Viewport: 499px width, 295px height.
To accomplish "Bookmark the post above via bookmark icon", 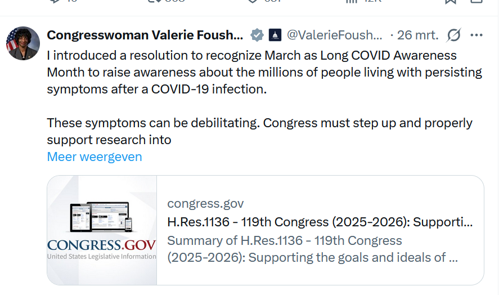I will click(451, 2).
